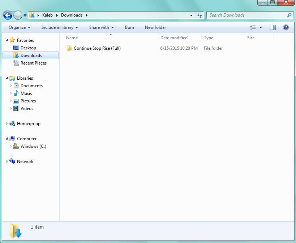Open the view options dropdown arrow

tap(261, 27)
